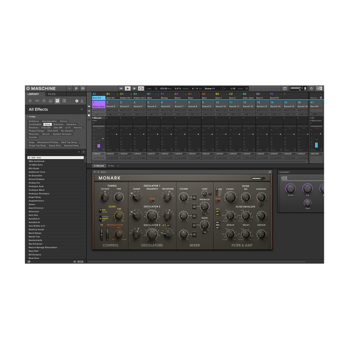Select the Projects browser icon
The width and height of the screenshot is (349, 349).
pyautogui.click(x=30, y=101)
